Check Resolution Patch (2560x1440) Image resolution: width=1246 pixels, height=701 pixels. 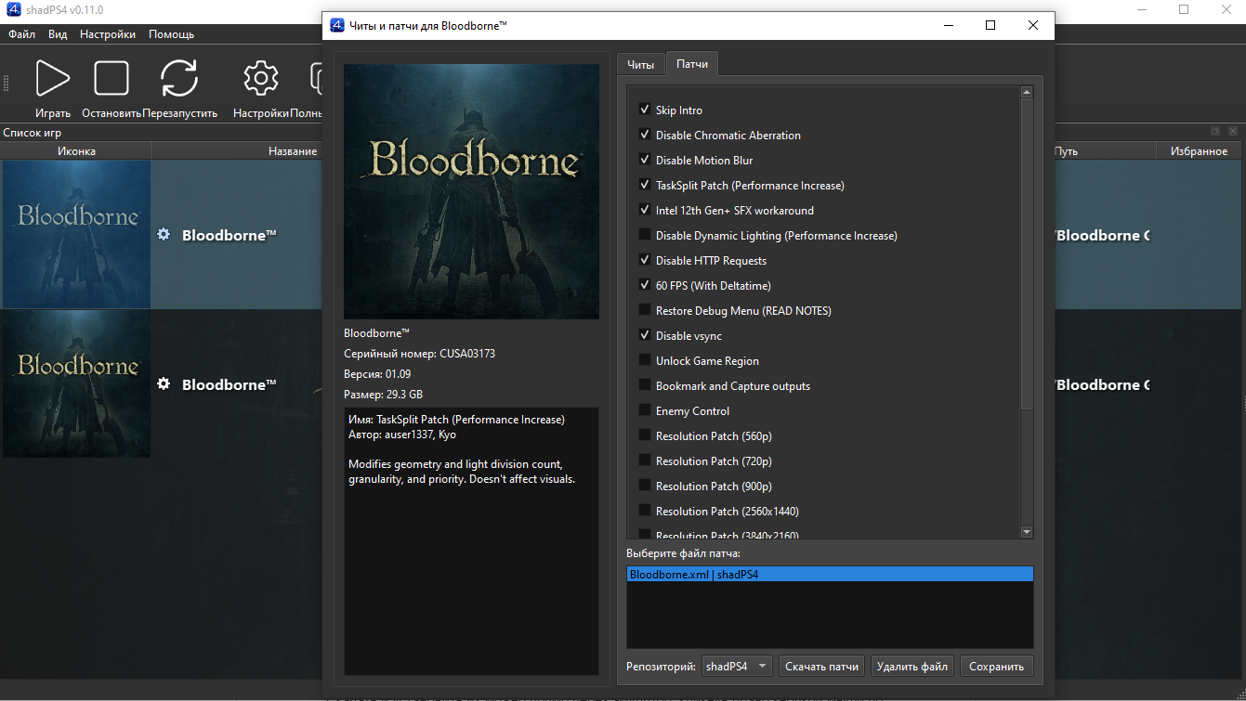(x=645, y=511)
